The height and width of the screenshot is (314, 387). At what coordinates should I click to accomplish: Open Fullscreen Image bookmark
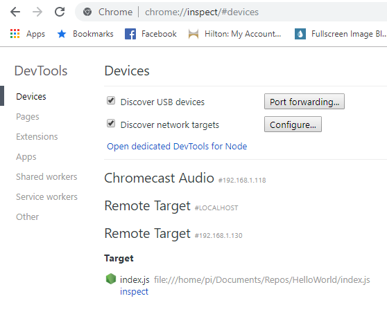pyautogui.click(x=341, y=34)
